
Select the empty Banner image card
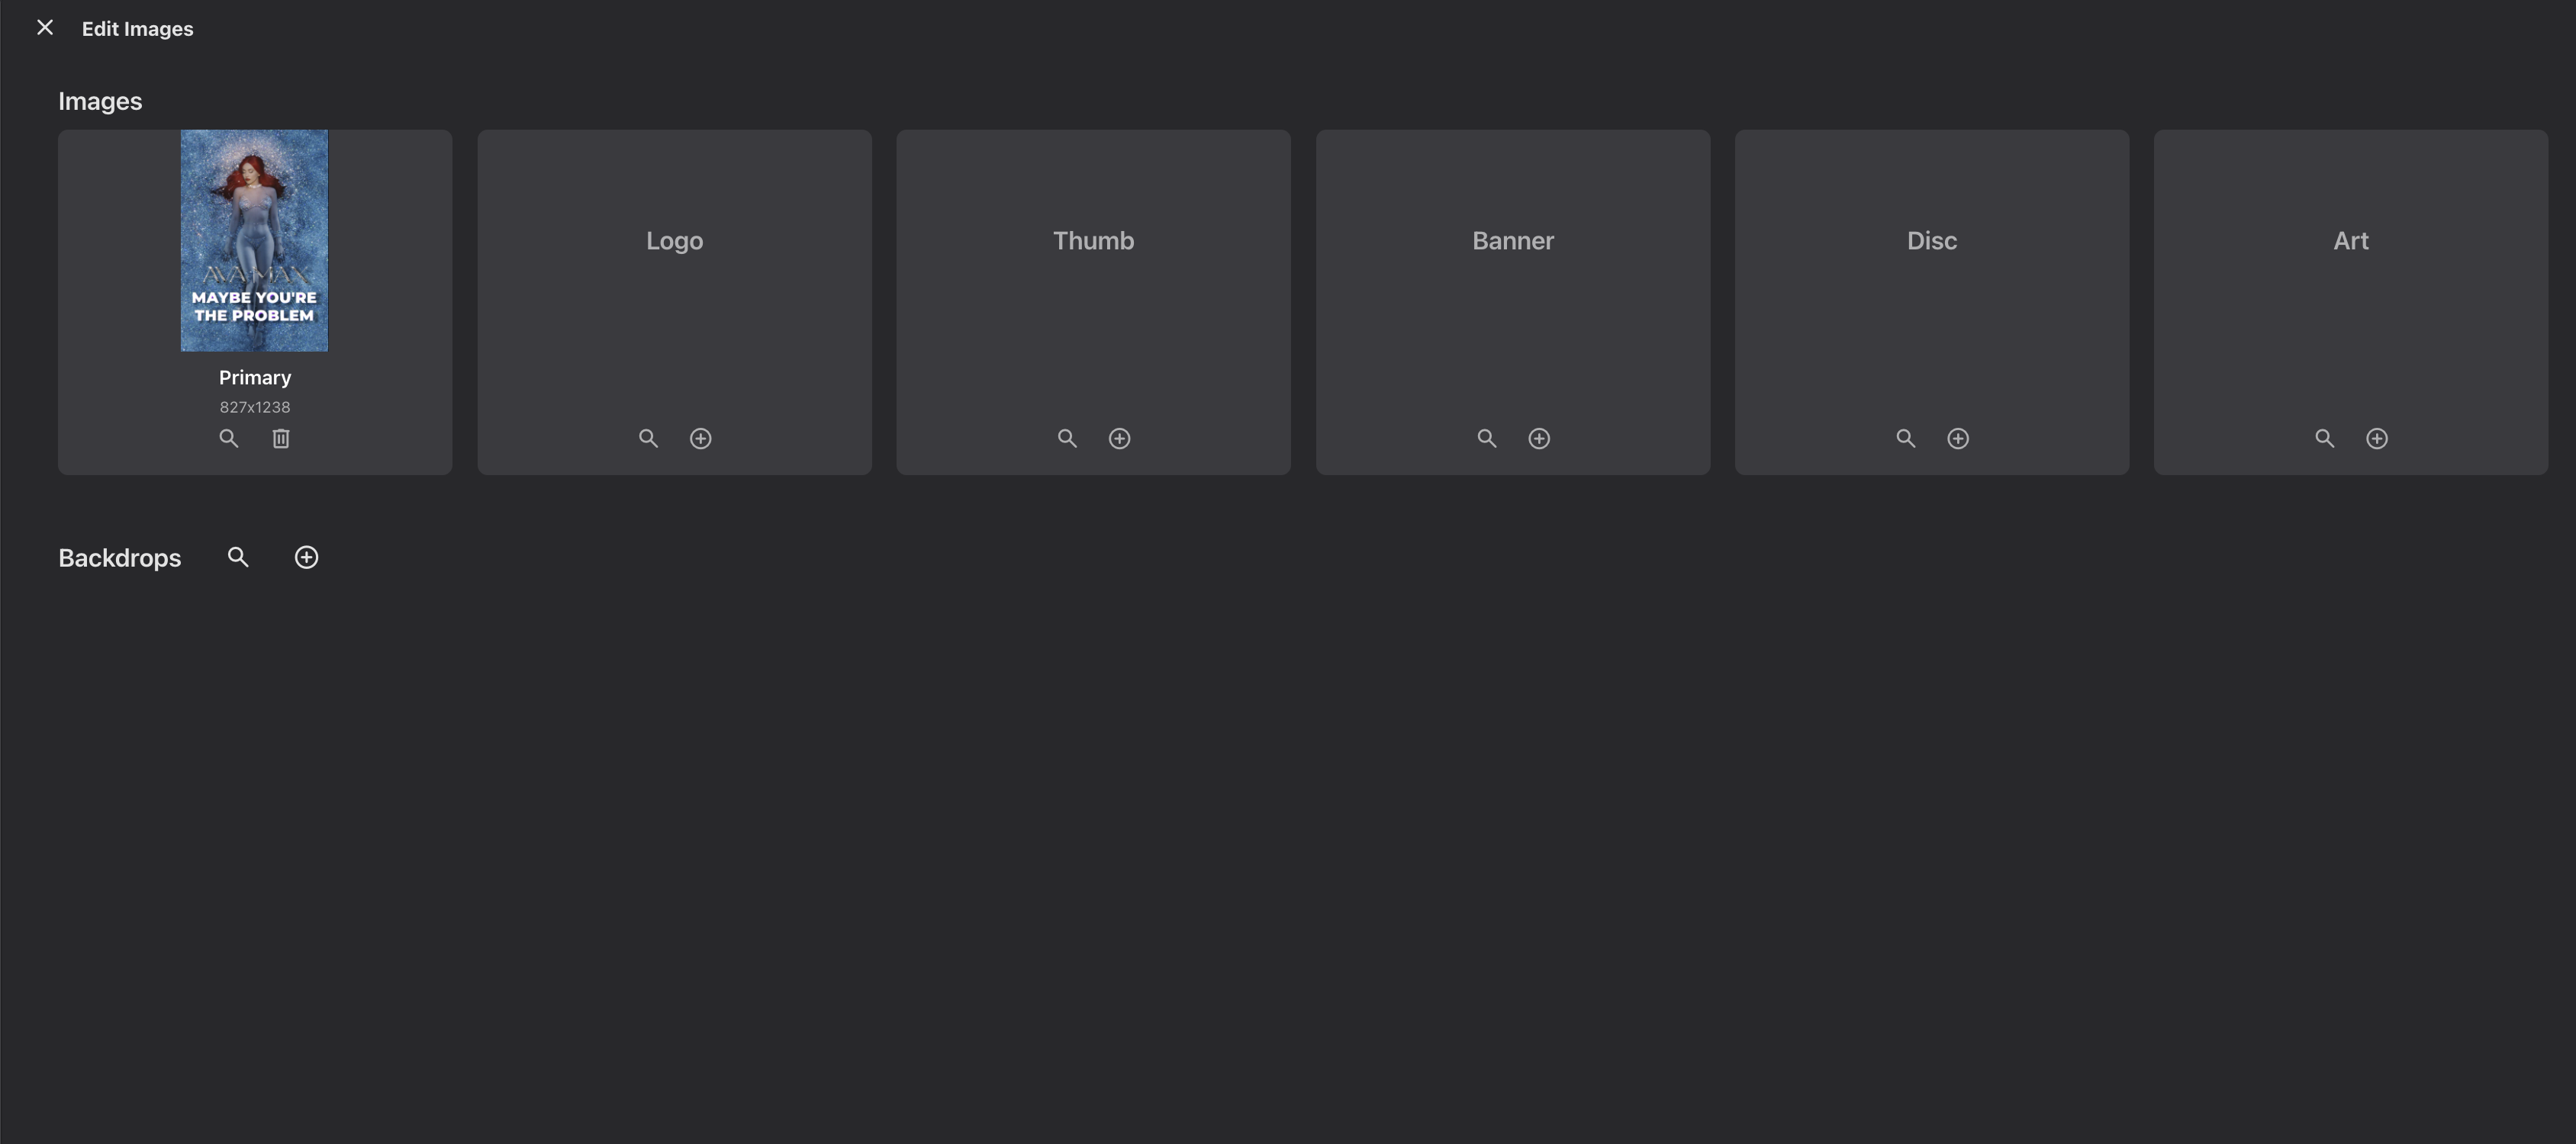[x=1513, y=302]
